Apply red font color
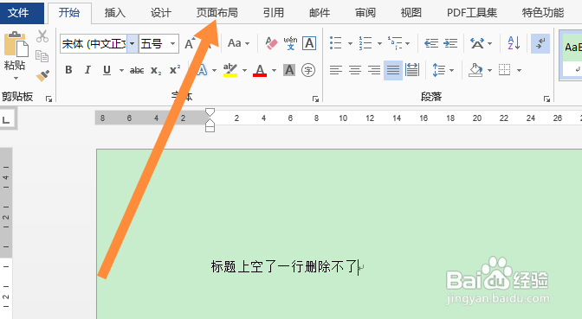 point(260,70)
